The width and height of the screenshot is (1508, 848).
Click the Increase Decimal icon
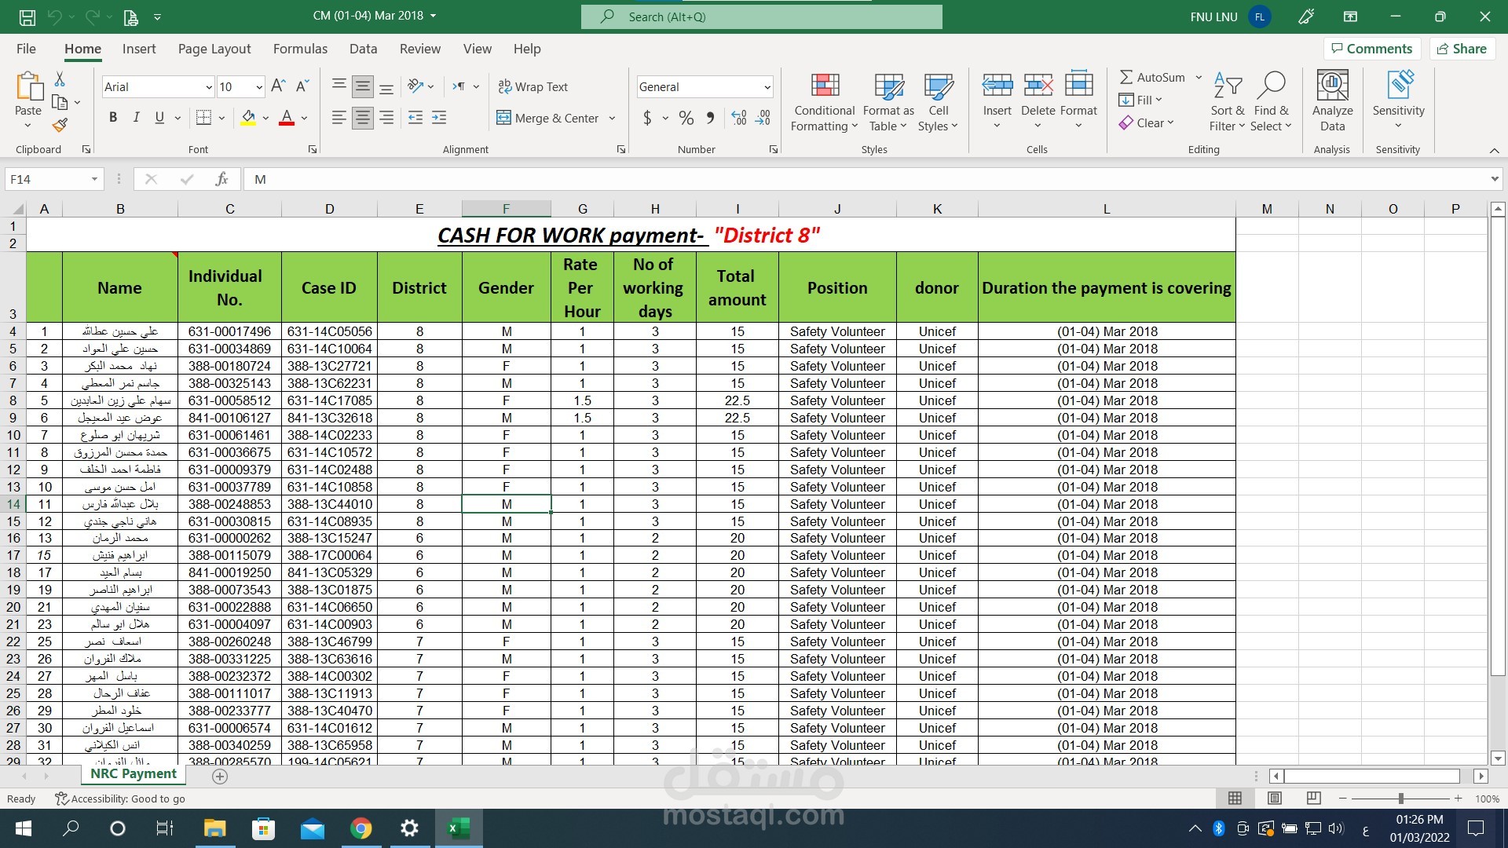pyautogui.click(x=739, y=119)
